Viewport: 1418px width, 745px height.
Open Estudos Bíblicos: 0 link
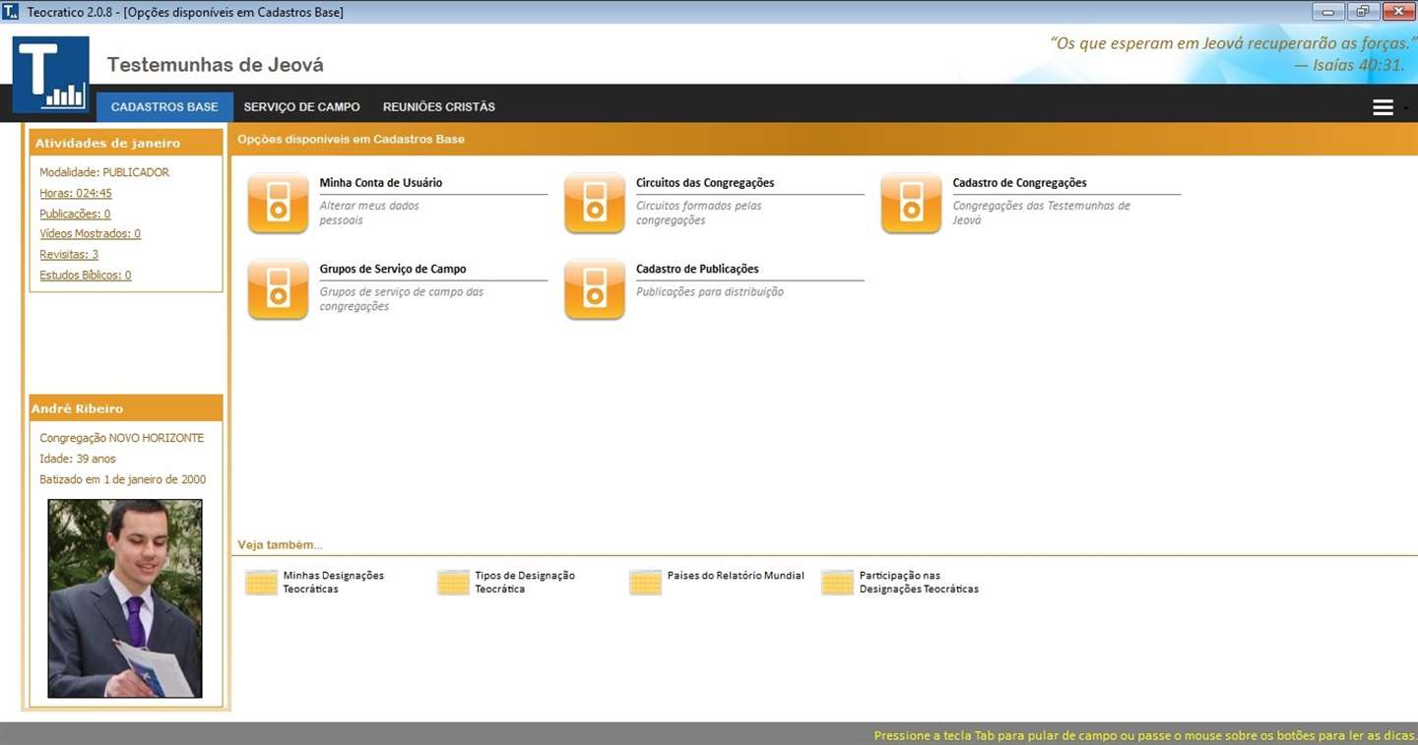click(86, 276)
